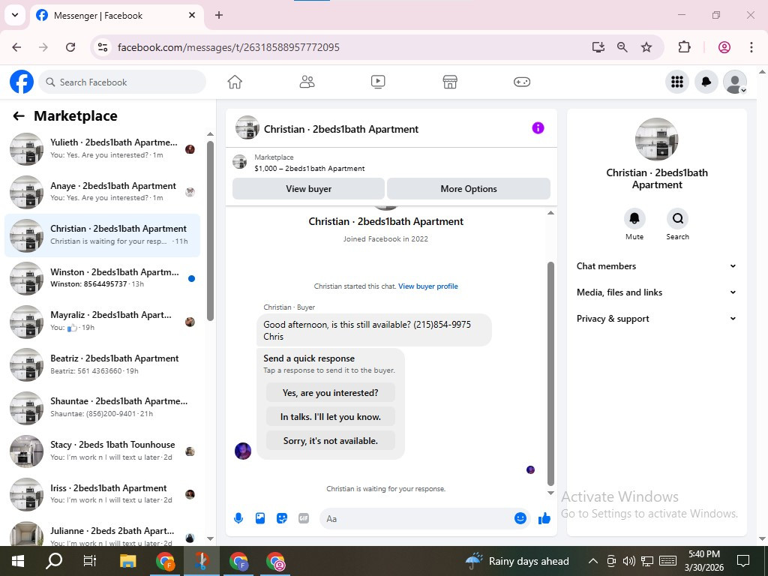Click the Search Facebook field

(x=122, y=82)
